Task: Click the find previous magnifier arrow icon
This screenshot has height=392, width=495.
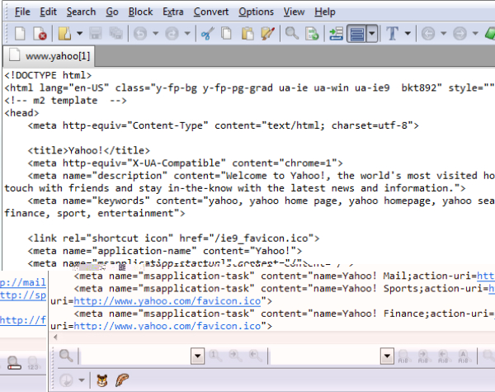Action: coord(255,356)
